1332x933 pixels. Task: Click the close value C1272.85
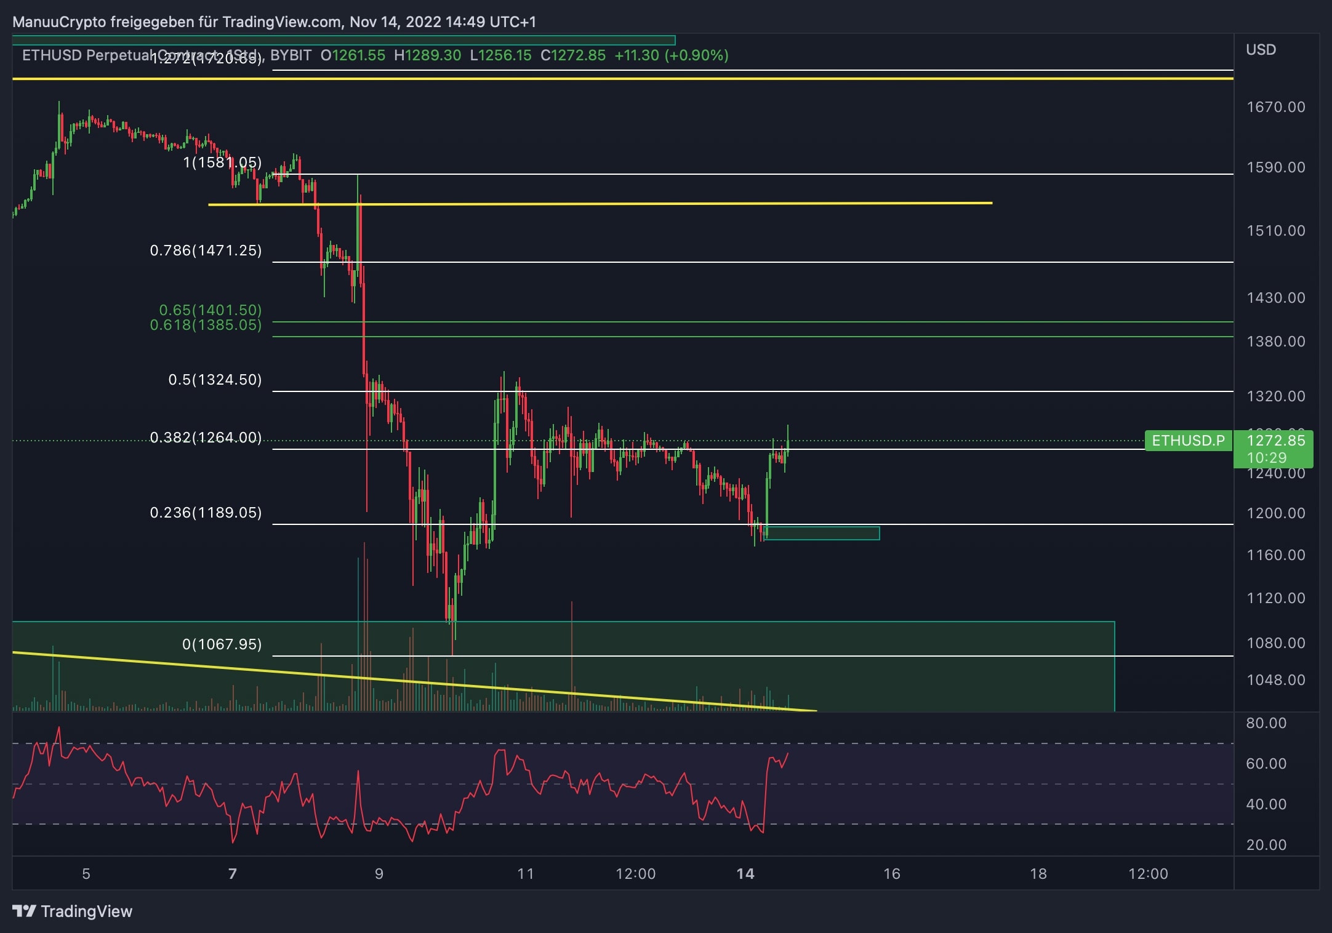573,55
